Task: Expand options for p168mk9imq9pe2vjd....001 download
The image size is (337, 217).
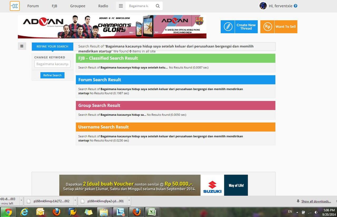Action: (x=129, y=201)
